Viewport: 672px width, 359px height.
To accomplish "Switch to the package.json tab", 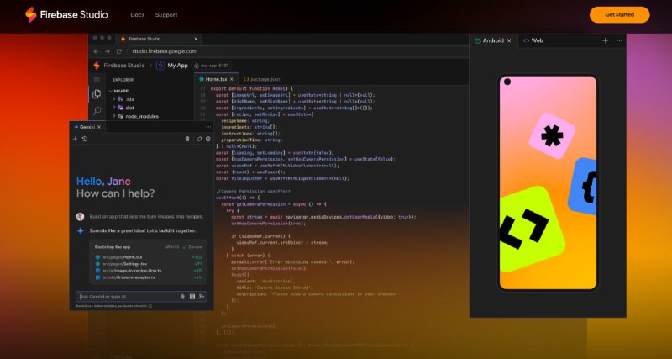I will tap(261, 79).
